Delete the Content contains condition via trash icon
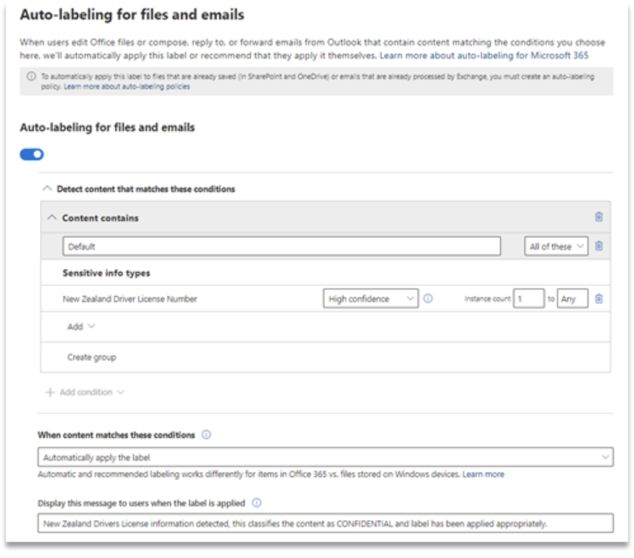This screenshot has width=634, height=558. [x=598, y=217]
